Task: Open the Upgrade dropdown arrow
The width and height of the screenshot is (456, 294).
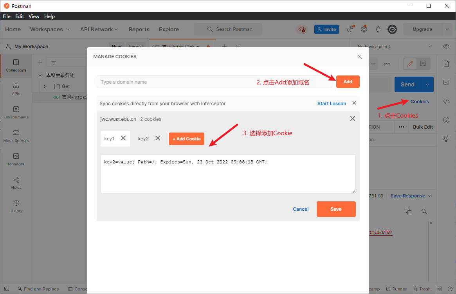Action: pos(447,29)
